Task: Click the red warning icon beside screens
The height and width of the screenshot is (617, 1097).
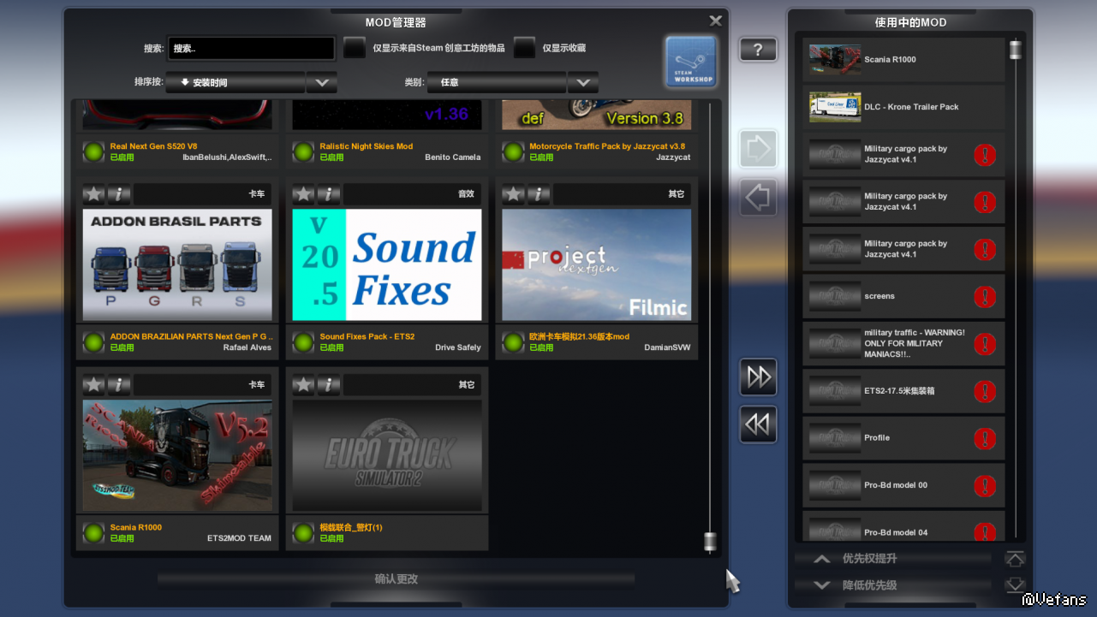Action: pyautogui.click(x=985, y=297)
